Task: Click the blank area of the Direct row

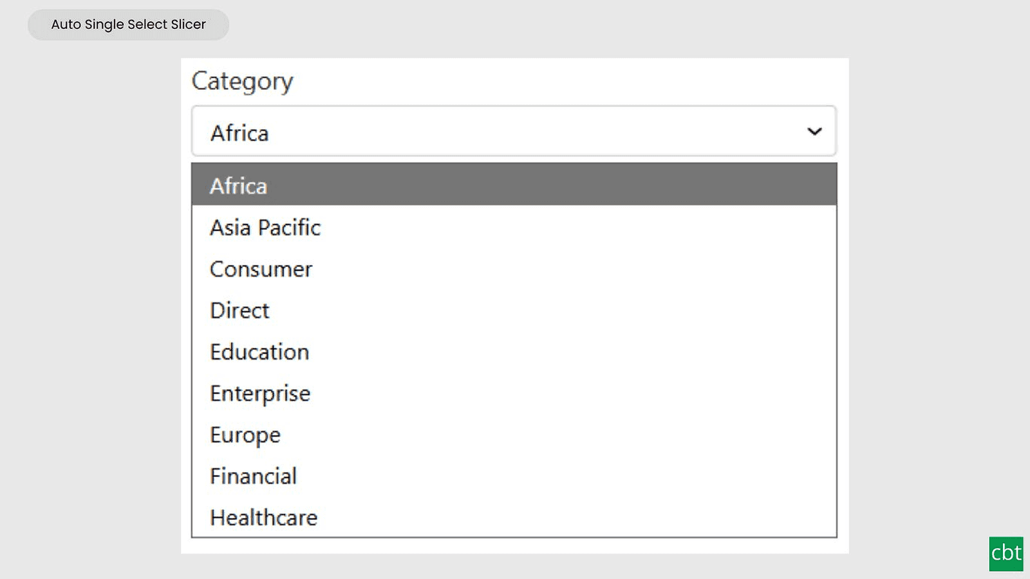Action: pyautogui.click(x=554, y=311)
